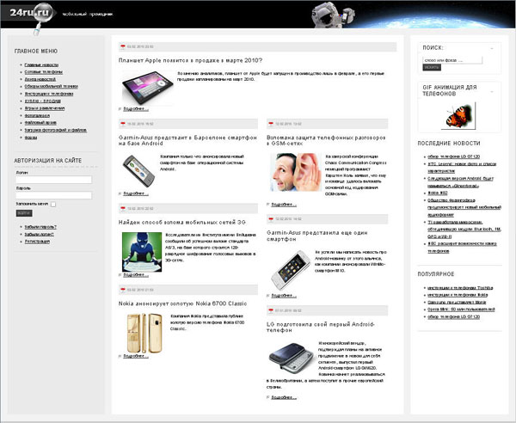Open headline 'Garmin-Asus представит в Барселоне смартфон'
This screenshot has width=516, height=423.
pos(187,140)
